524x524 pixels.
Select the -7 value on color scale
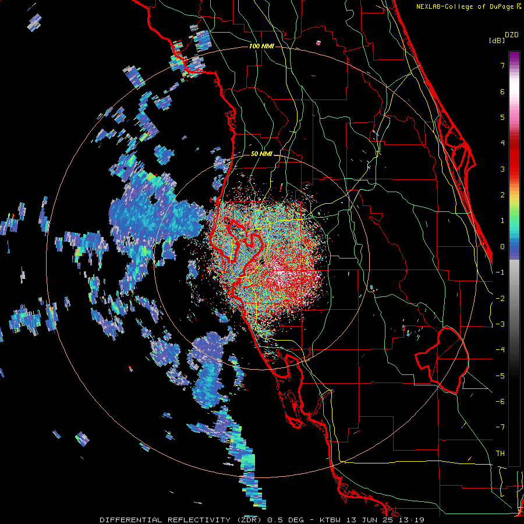500,427
